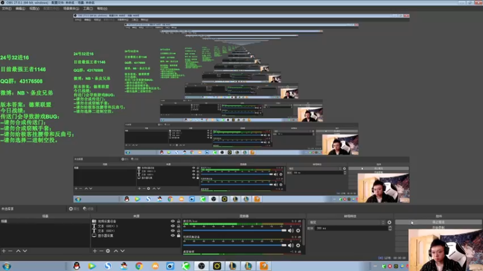Open the Help (帮助) menu
Viewport: 483px width, 271px height.
(x=102, y=8)
